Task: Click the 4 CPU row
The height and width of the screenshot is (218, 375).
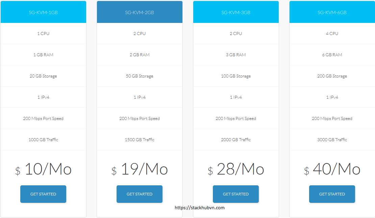Action: 332,34
